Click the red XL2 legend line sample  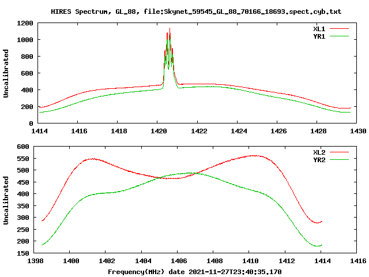[339, 152]
